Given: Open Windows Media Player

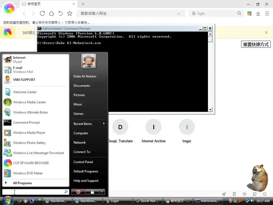Looking at the screenshot, I should pos(36,132).
